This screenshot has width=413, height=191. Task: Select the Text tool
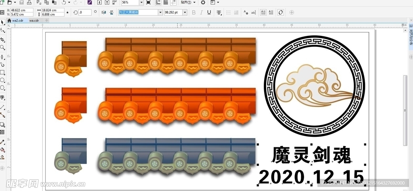[x=2, y=97]
